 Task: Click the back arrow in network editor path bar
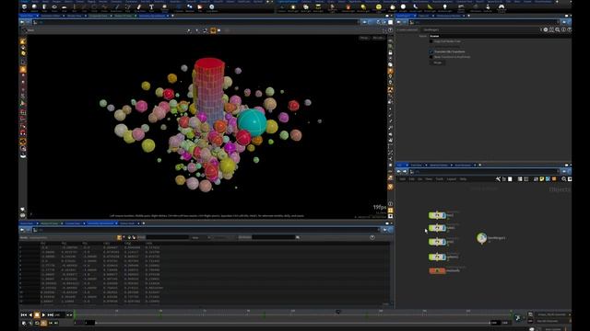[x=399, y=172]
